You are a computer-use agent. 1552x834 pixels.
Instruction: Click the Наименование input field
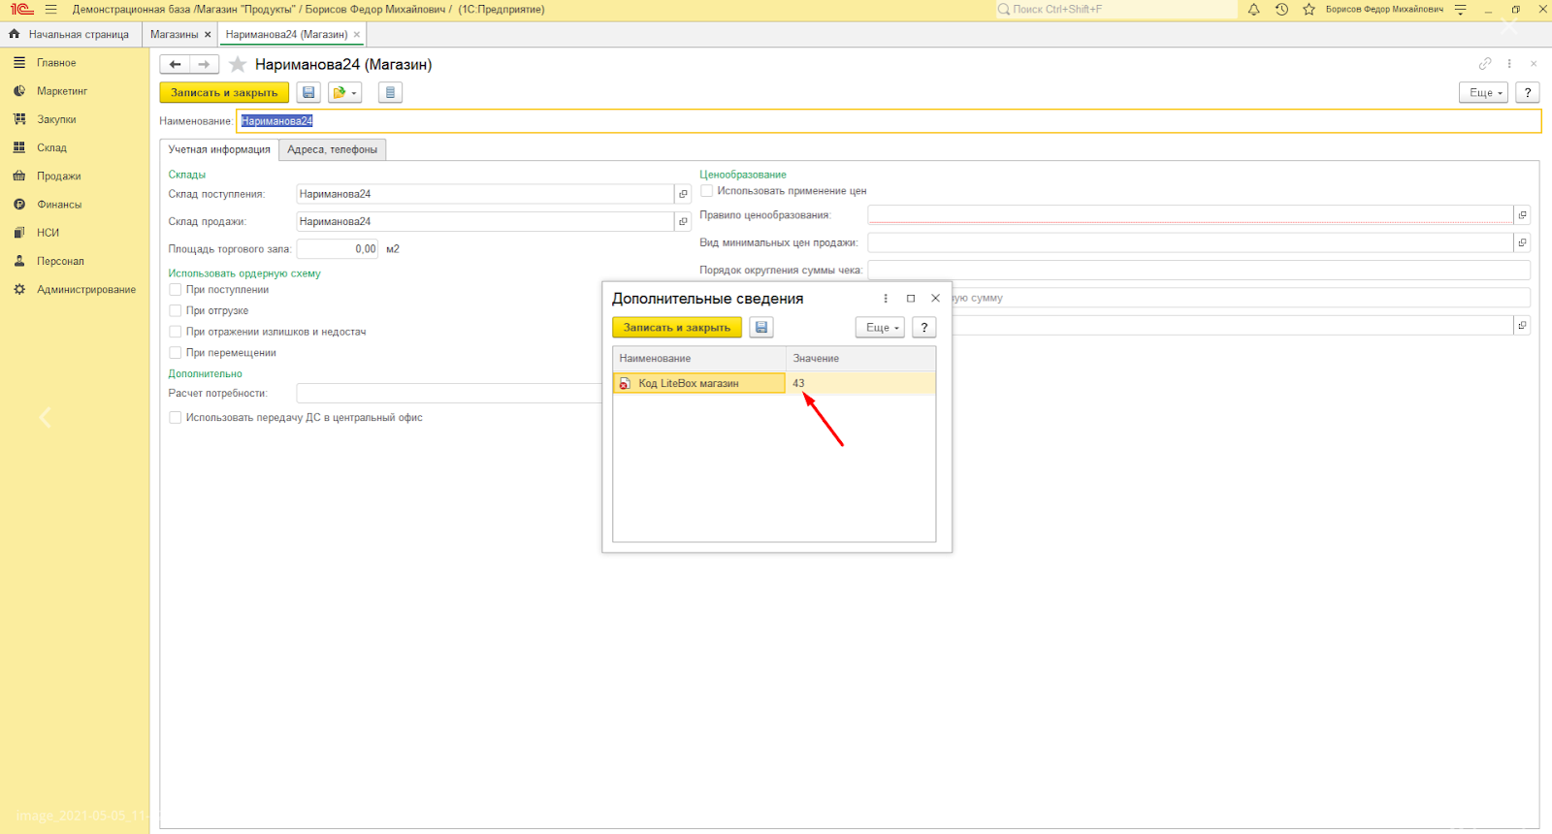point(889,121)
